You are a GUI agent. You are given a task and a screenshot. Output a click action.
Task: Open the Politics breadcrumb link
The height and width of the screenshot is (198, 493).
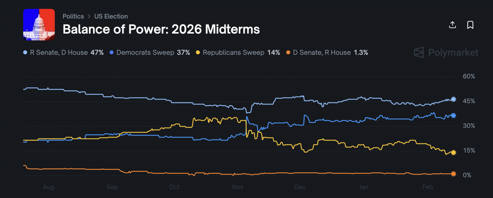(73, 16)
